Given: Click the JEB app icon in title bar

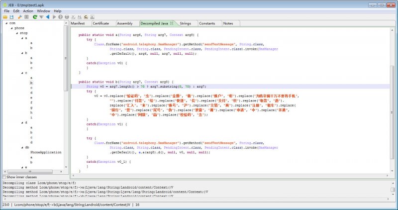Looking at the screenshot, I should coord(5,5).
